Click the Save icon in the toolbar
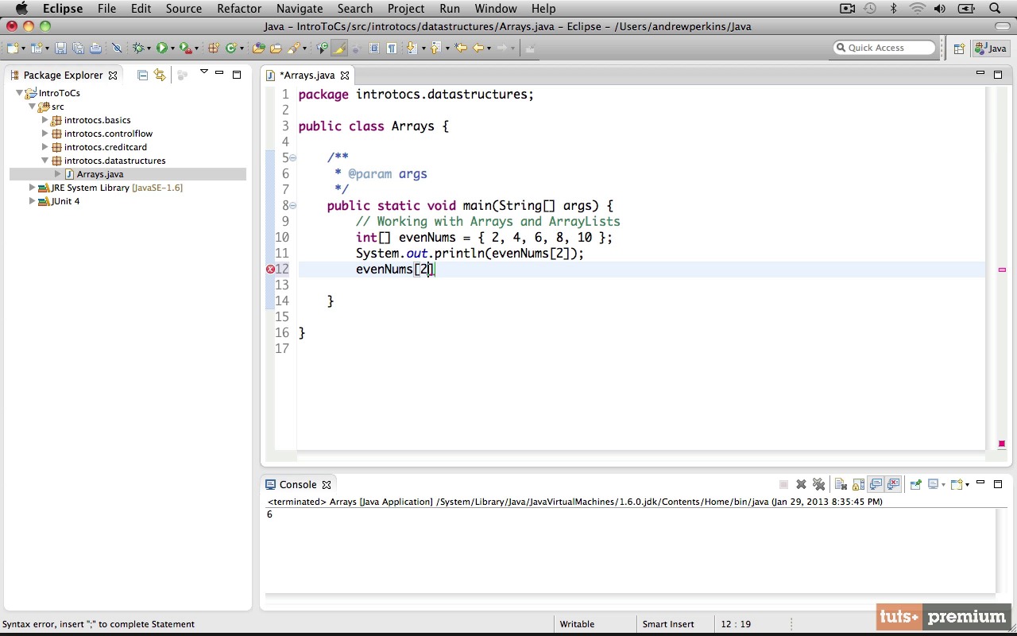 coord(60,48)
